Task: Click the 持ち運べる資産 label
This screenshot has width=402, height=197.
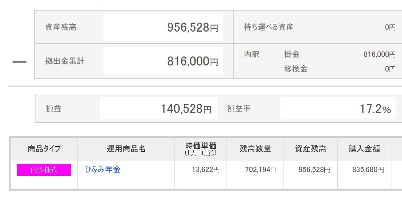Action: click(x=269, y=27)
